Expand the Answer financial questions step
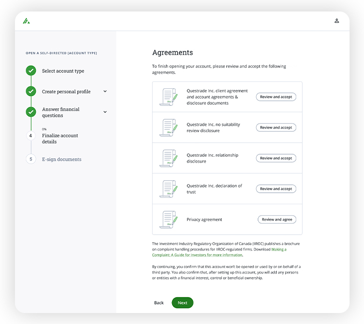Screen dimensions: 364x324 coord(105,112)
